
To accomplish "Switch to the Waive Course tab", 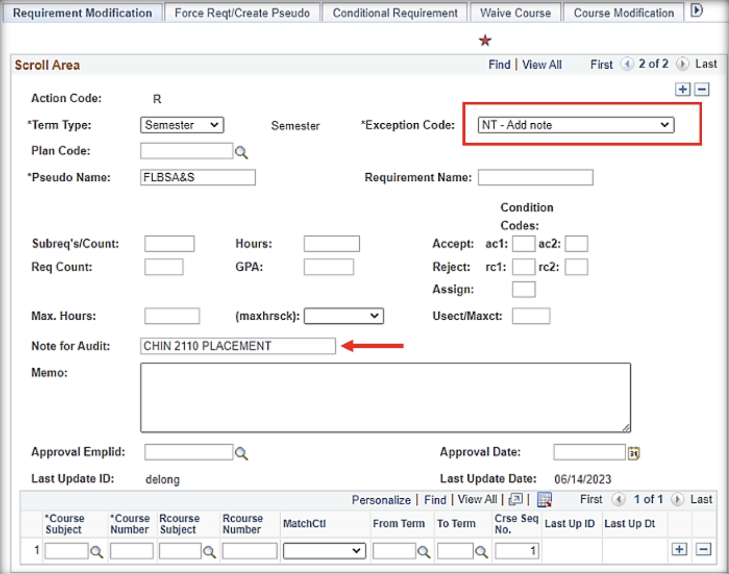I will 515,13.
